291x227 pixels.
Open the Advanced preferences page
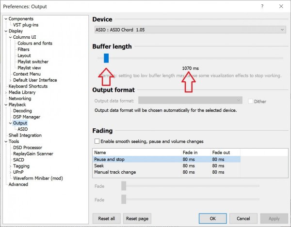[18, 184]
